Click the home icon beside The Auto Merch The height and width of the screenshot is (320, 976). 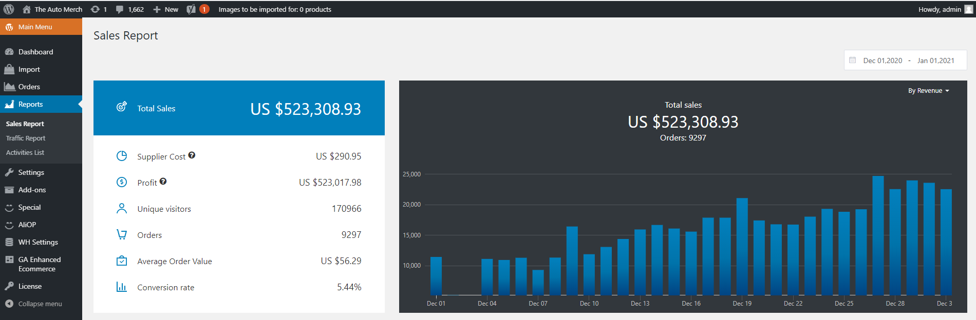[27, 9]
